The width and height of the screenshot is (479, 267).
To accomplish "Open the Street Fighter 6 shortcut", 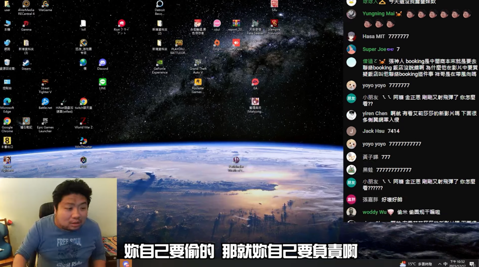I will pos(7,164).
